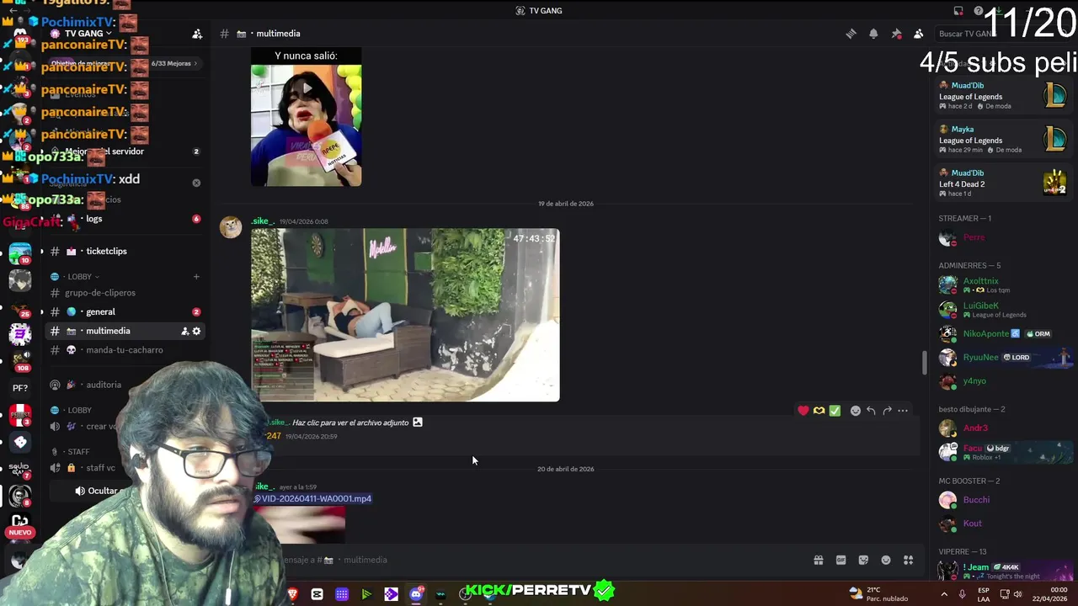The image size is (1078, 606).
Task: Toggle member list via people icon
Action: pos(919,34)
